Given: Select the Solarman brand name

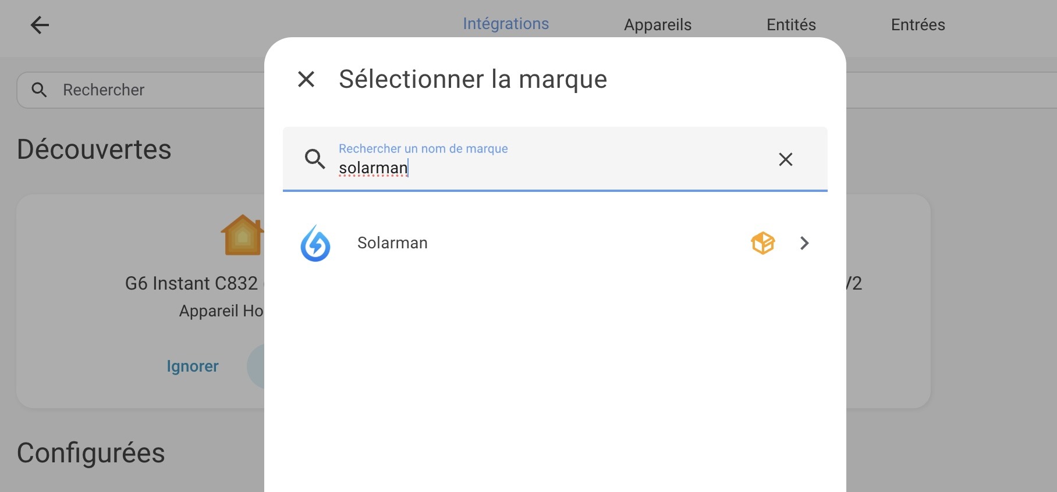Looking at the screenshot, I should [x=392, y=243].
